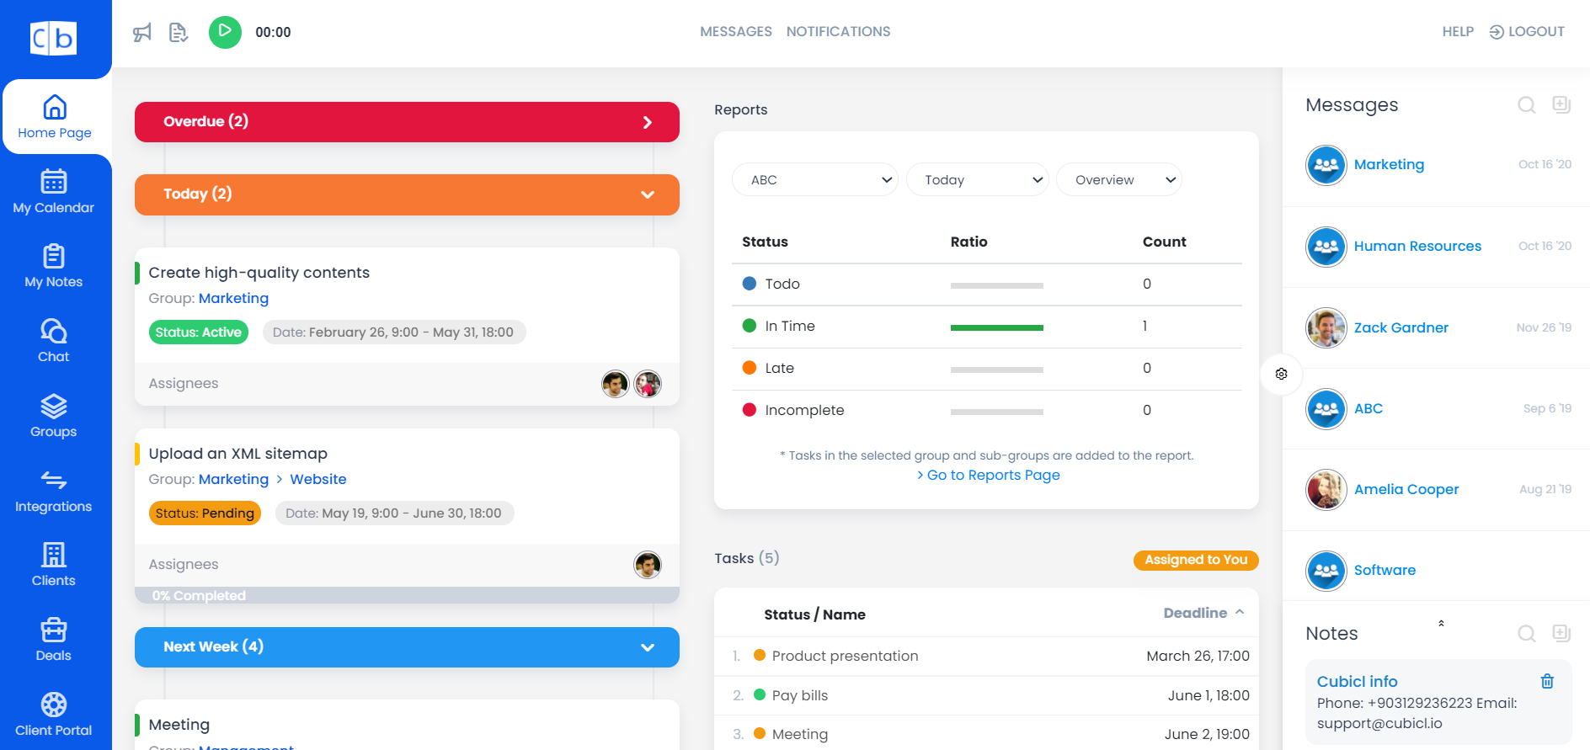Click the date range of Create high-quality contents
Viewport: 1590px width, 750px height.
point(393,332)
